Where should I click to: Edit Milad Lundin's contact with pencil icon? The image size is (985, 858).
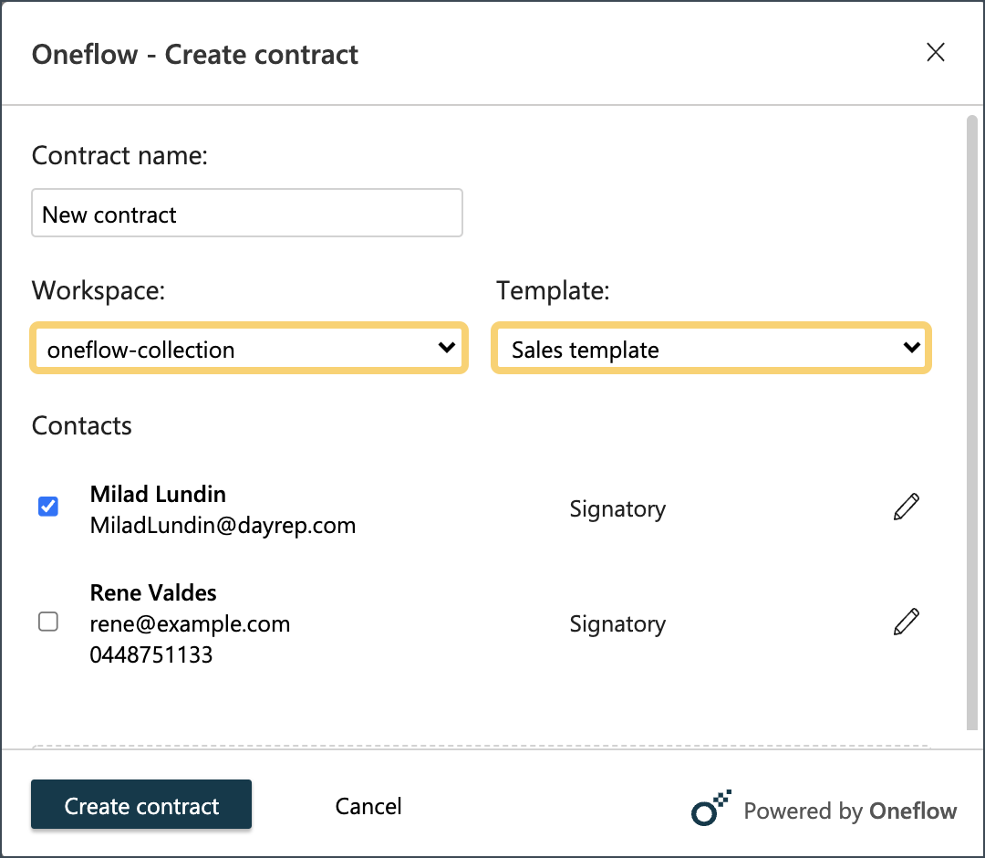(x=906, y=507)
